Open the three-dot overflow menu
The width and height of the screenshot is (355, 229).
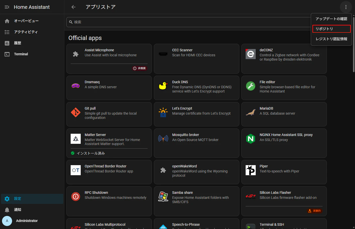[x=346, y=7]
